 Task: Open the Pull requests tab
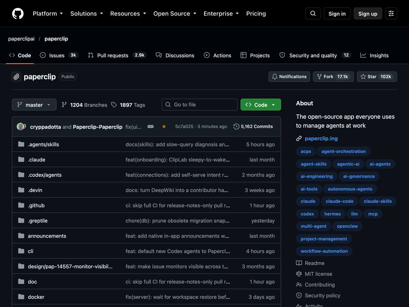117,55
